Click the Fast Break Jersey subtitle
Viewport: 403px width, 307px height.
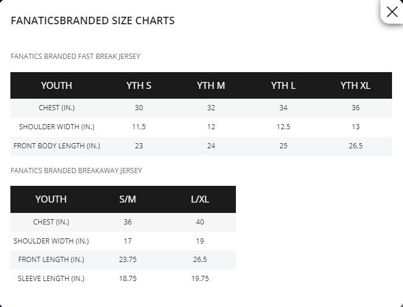(x=75, y=56)
